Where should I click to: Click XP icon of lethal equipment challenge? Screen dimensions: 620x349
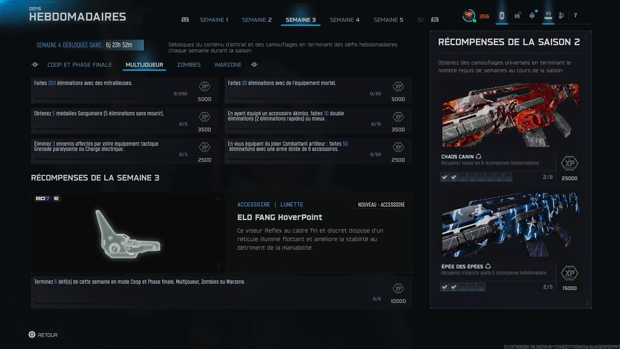pyautogui.click(x=398, y=87)
